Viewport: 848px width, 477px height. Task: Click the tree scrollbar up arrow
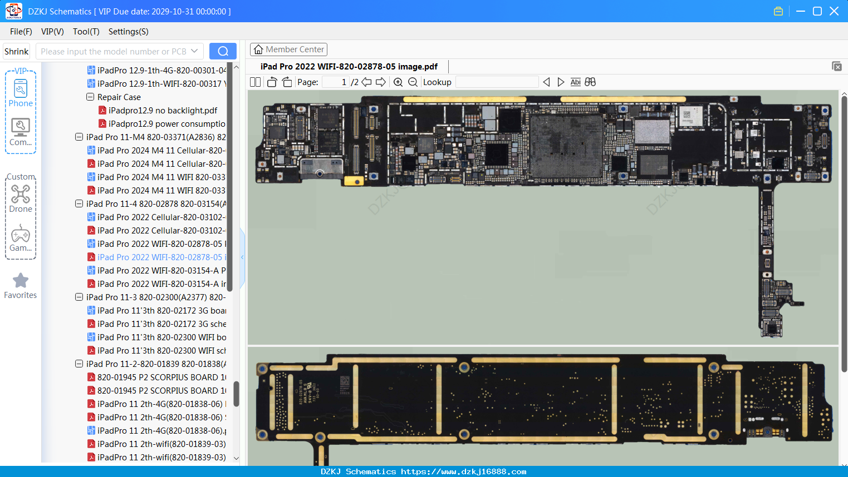(x=236, y=67)
